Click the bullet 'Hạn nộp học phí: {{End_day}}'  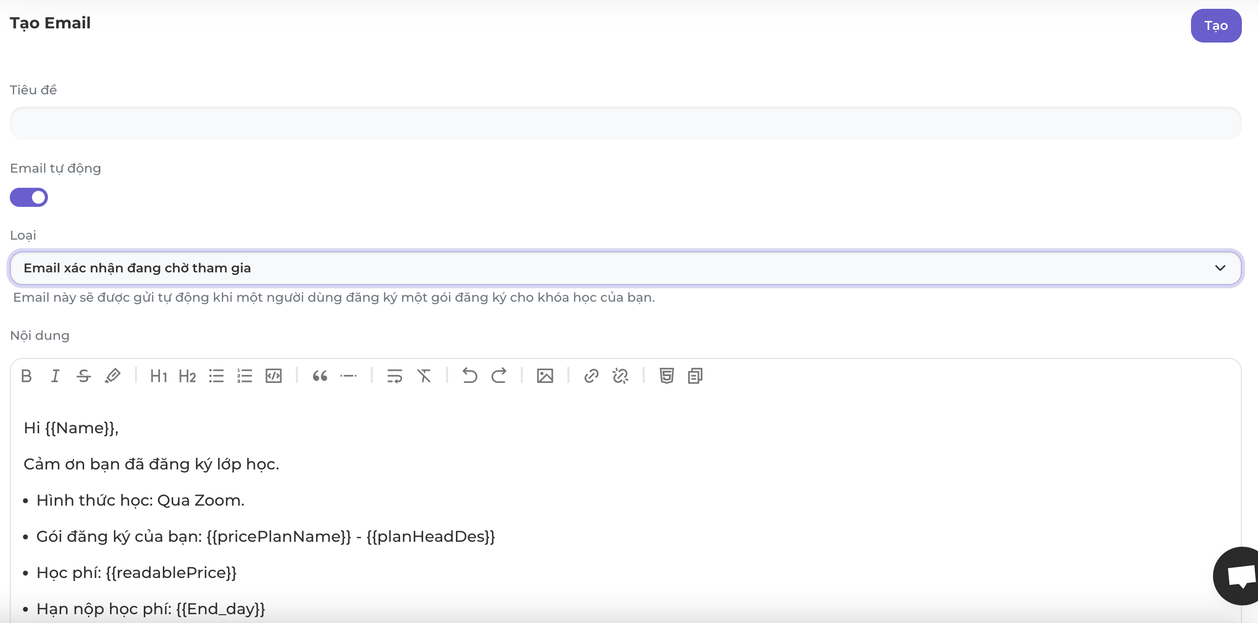click(x=151, y=609)
